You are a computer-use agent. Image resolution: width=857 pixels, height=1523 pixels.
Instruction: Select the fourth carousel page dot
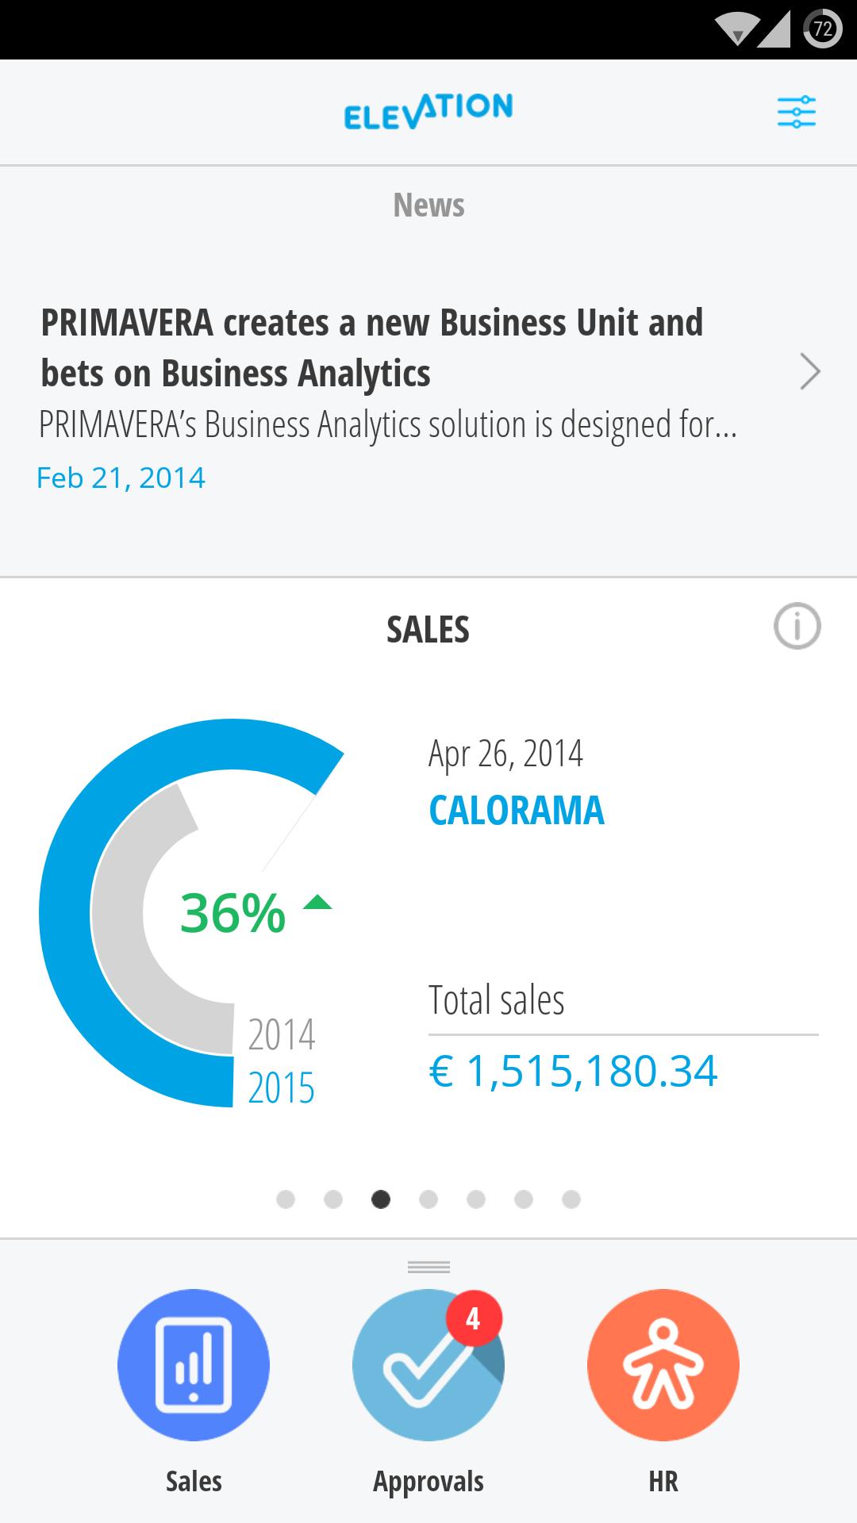[428, 1199]
